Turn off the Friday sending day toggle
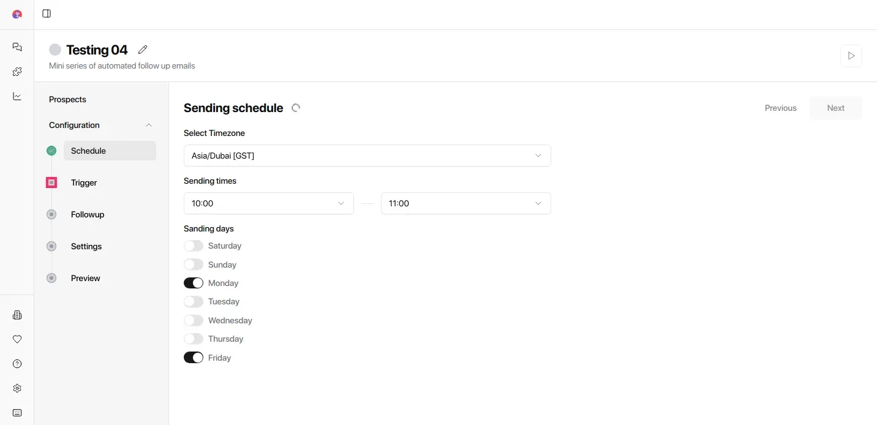The width and height of the screenshot is (877, 425). pos(194,358)
